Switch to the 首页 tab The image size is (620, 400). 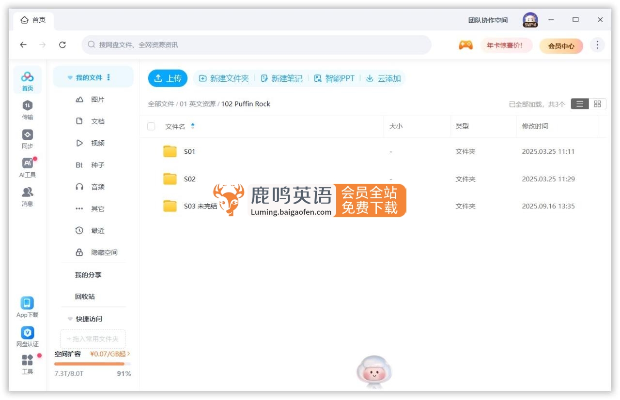(33, 20)
